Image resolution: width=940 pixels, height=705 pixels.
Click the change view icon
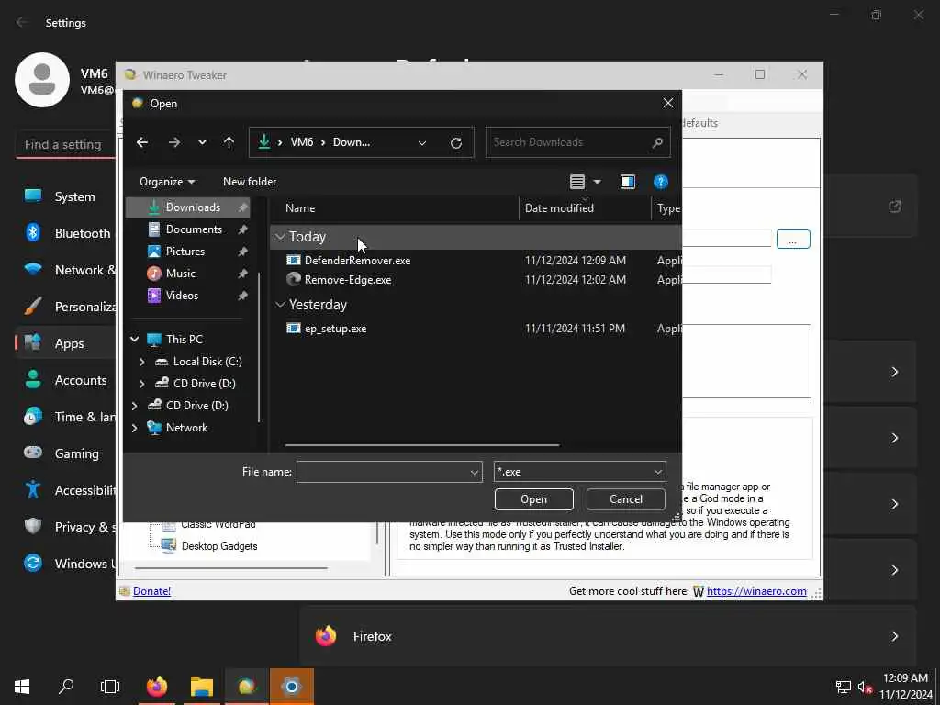click(x=577, y=182)
